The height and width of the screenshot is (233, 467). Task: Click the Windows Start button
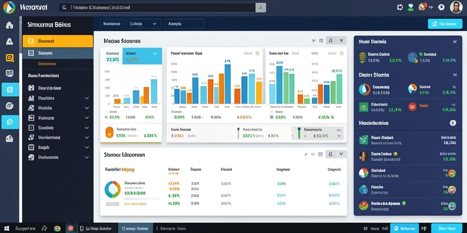pyautogui.click(x=6, y=228)
